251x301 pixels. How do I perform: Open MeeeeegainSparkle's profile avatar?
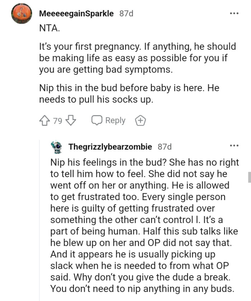click(22, 13)
